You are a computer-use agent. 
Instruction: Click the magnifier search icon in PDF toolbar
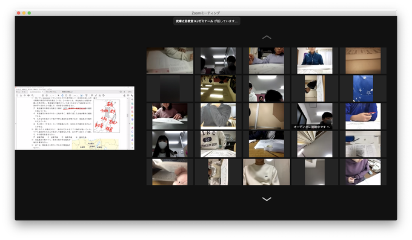click(x=32, y=96)
